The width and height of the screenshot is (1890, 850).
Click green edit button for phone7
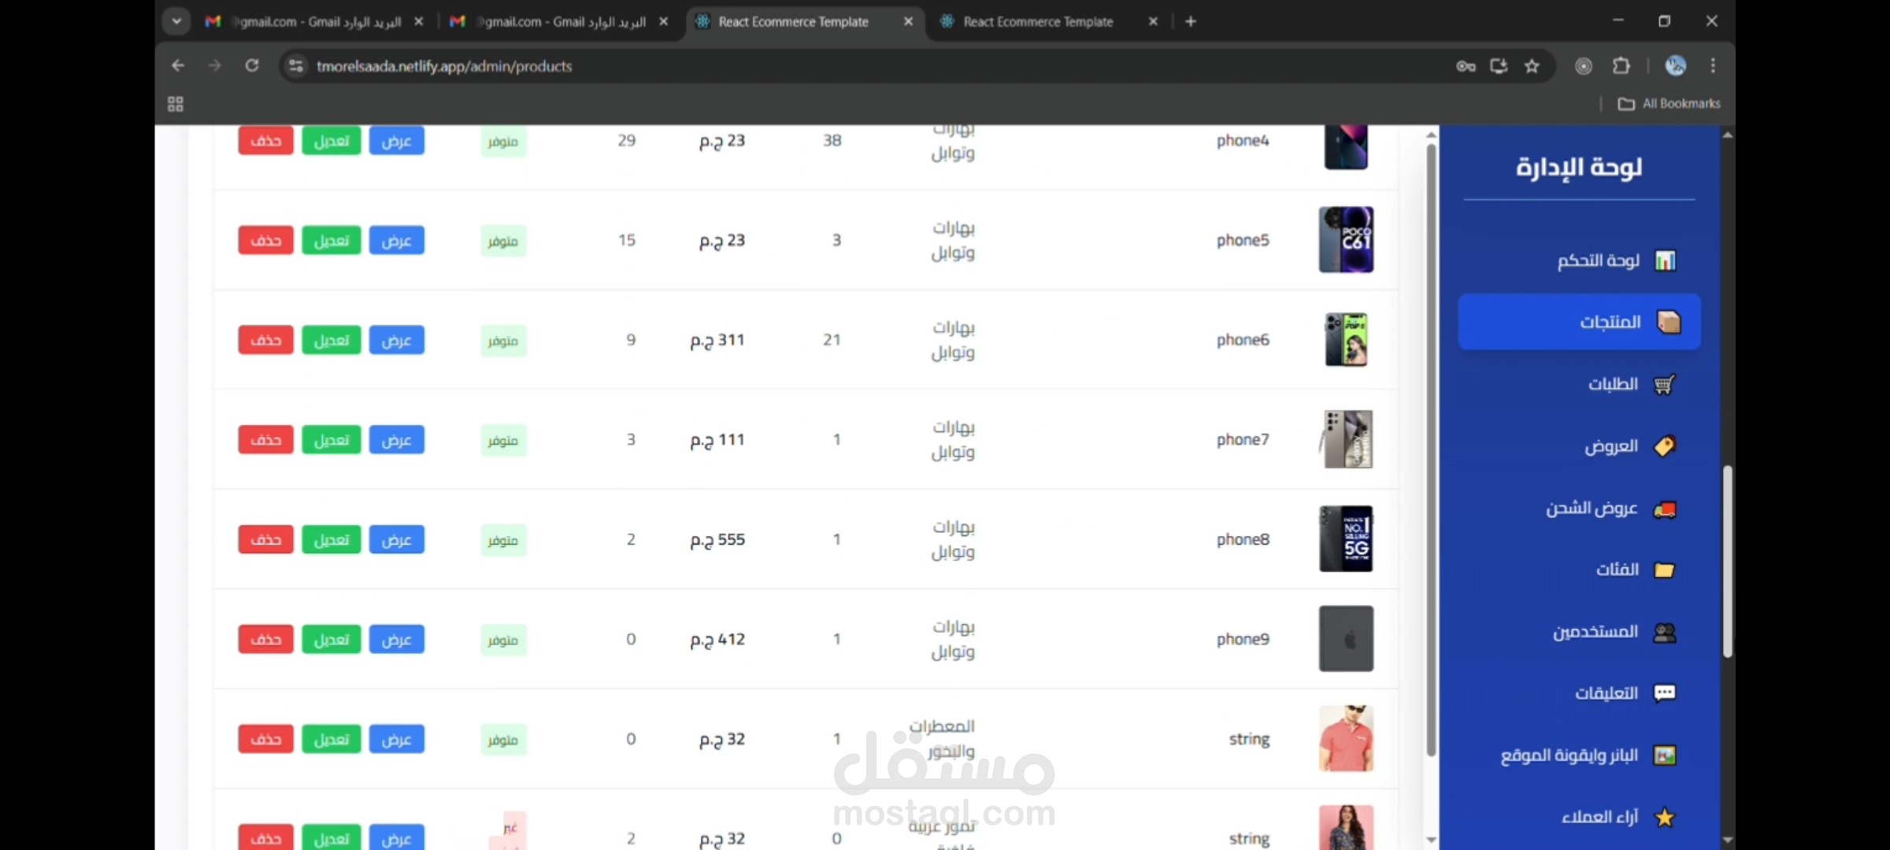click(x=331, y=440)
